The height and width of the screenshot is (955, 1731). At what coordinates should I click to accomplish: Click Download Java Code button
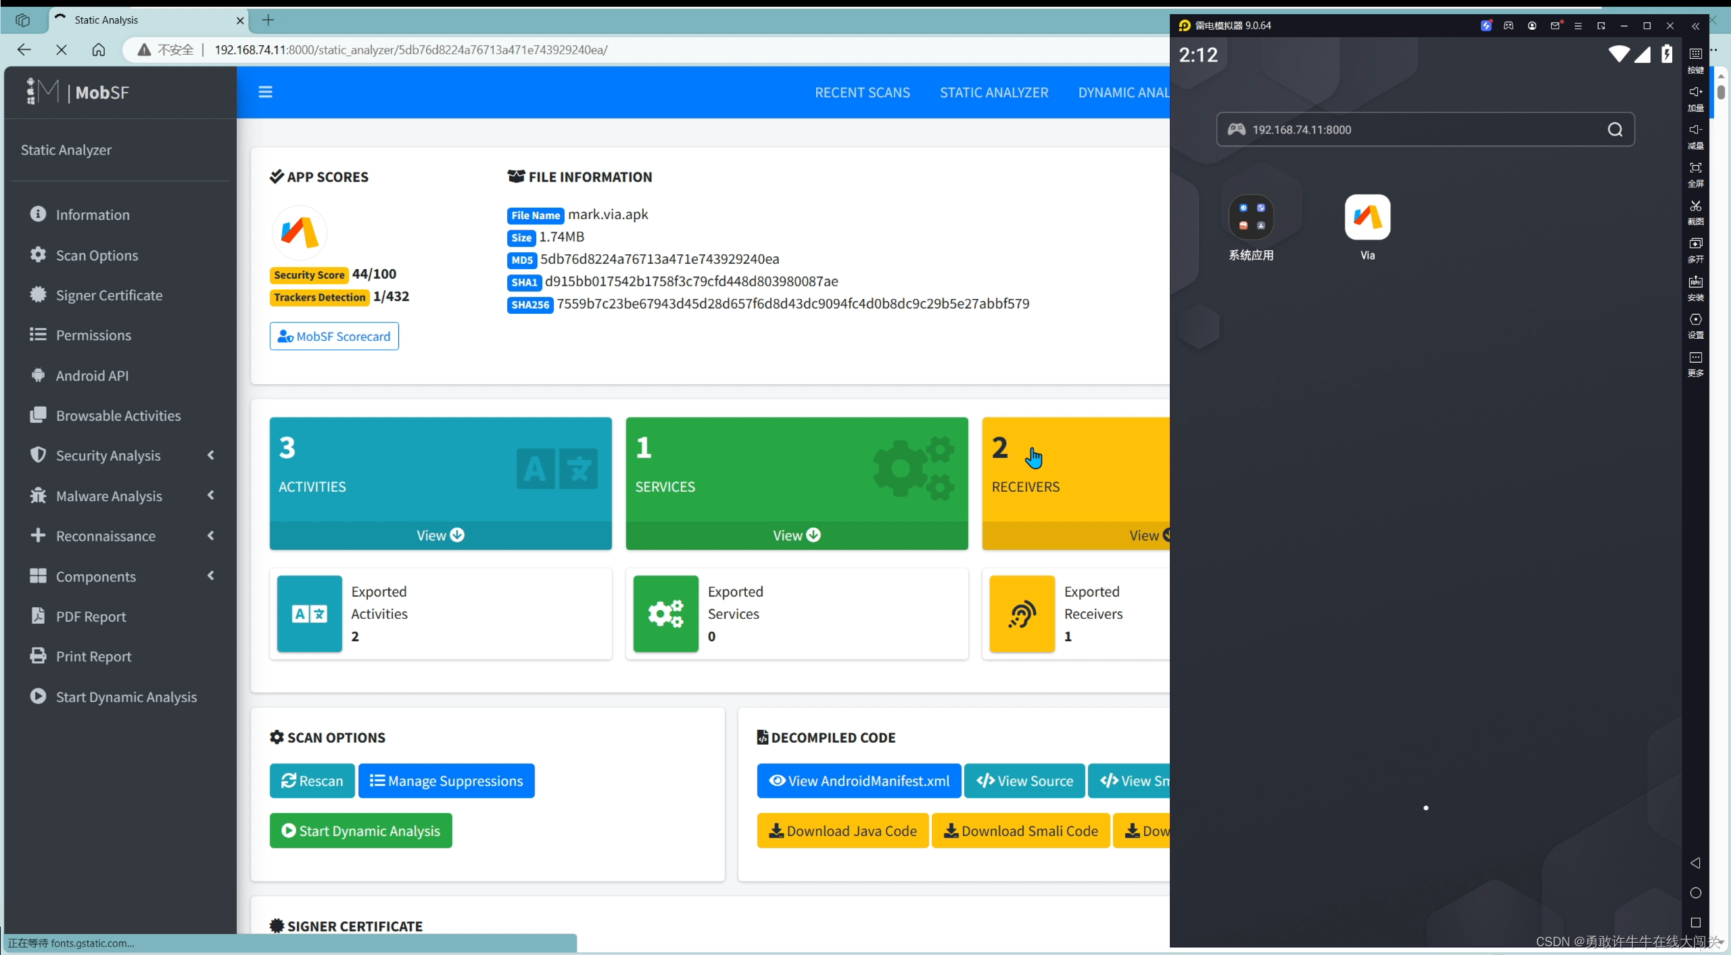coord(843,831)
